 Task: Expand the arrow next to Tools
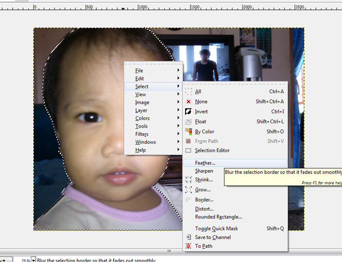(178, 126)
